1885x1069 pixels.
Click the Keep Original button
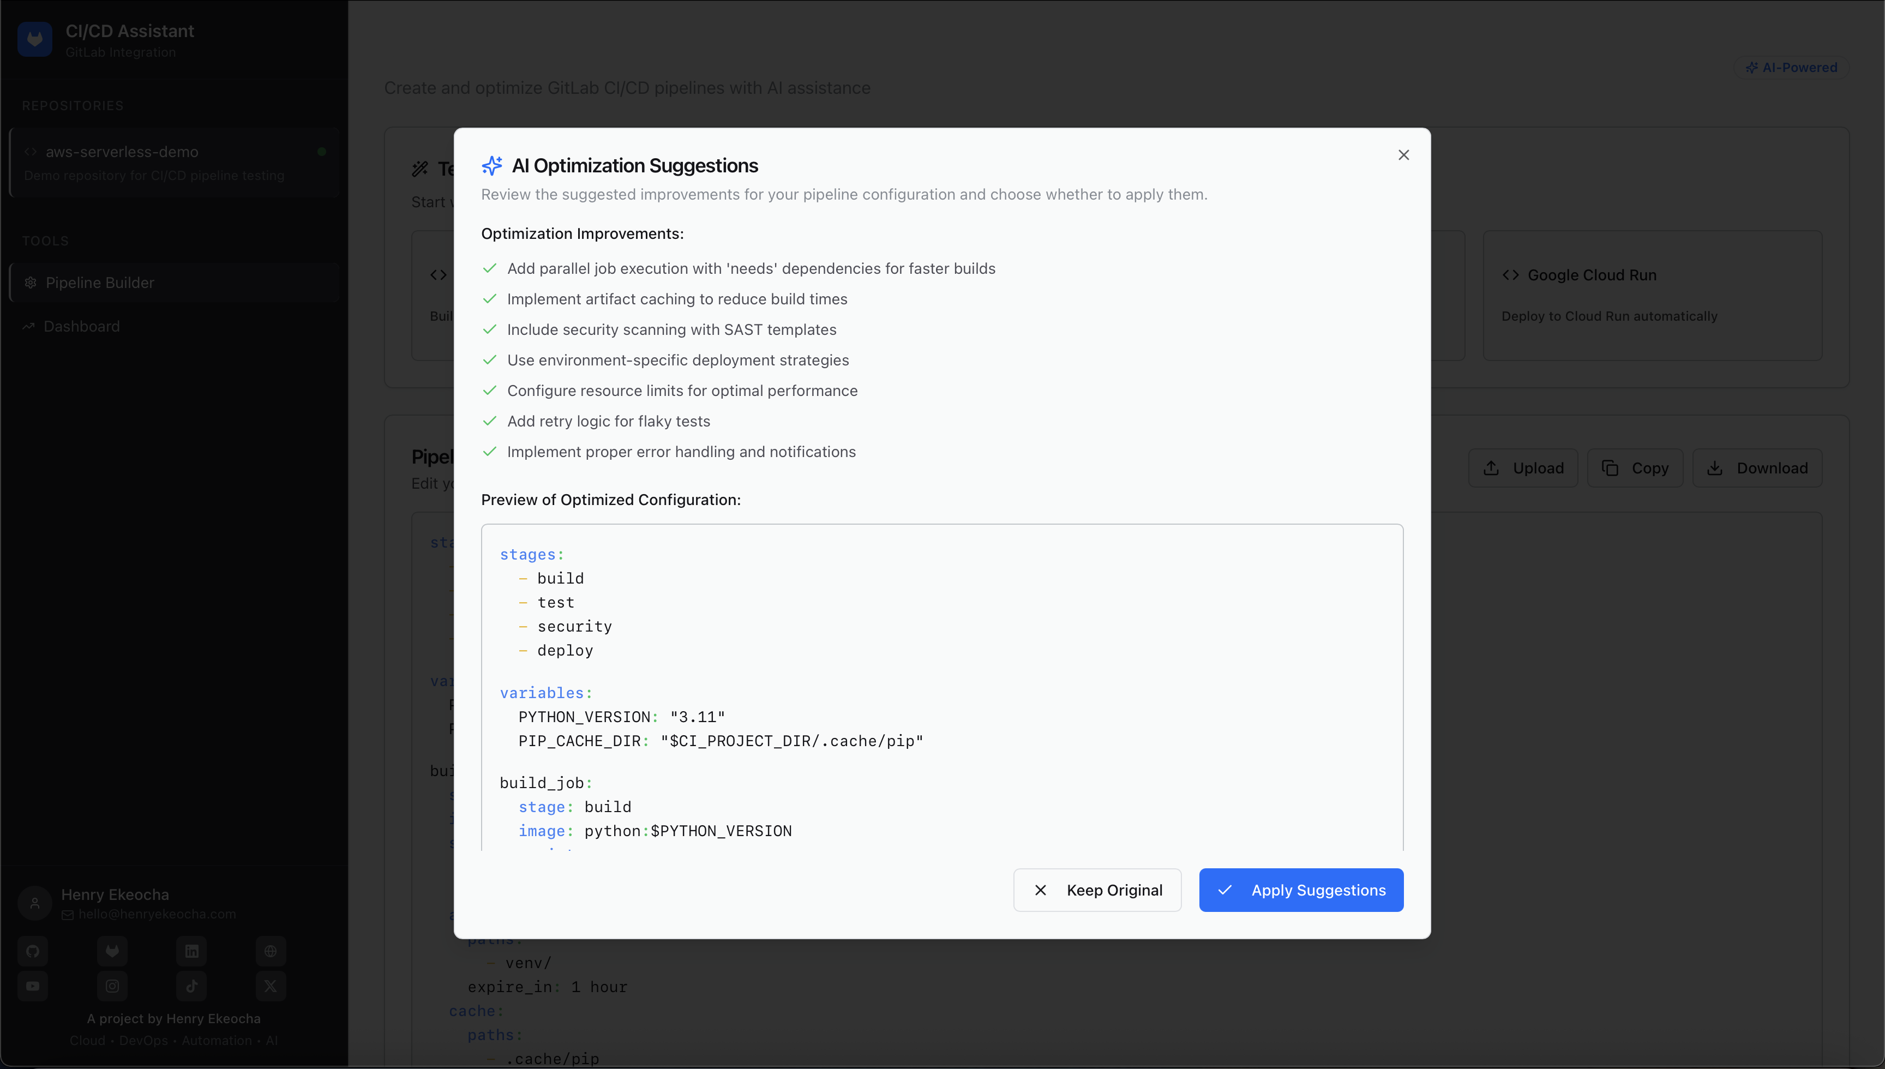(x=1097, y=890)
